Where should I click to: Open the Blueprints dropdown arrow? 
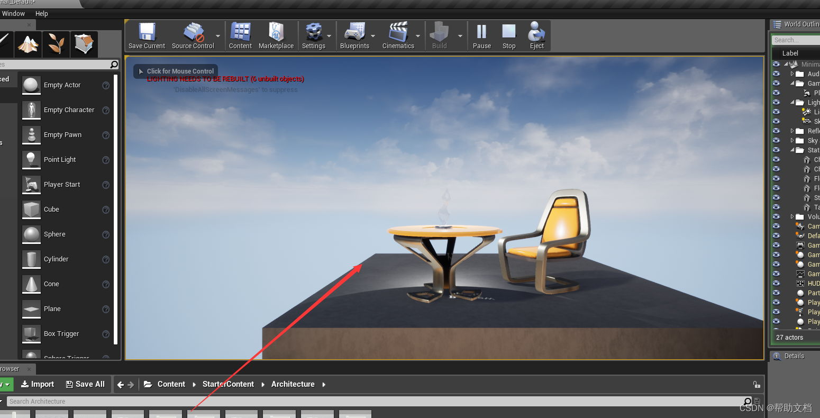click(373, 37)
